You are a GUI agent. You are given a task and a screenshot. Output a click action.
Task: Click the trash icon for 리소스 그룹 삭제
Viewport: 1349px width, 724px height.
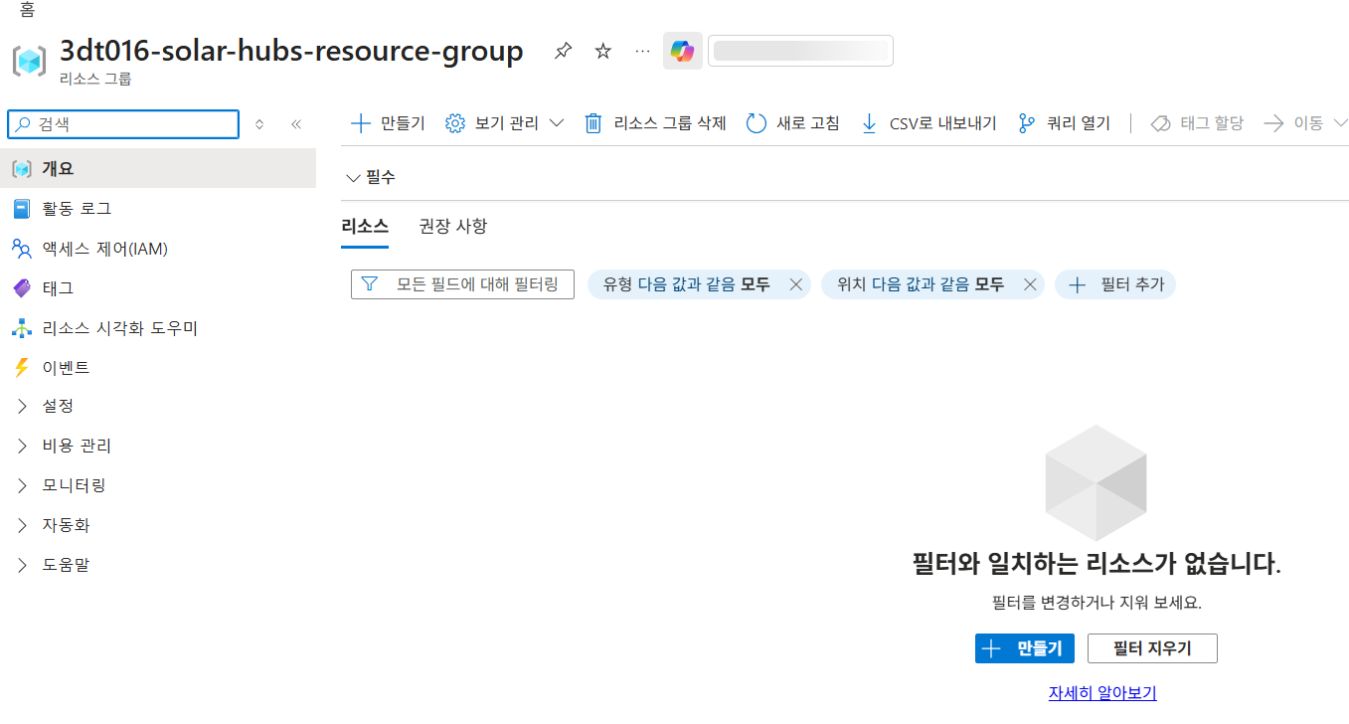(x=593, y=123)
